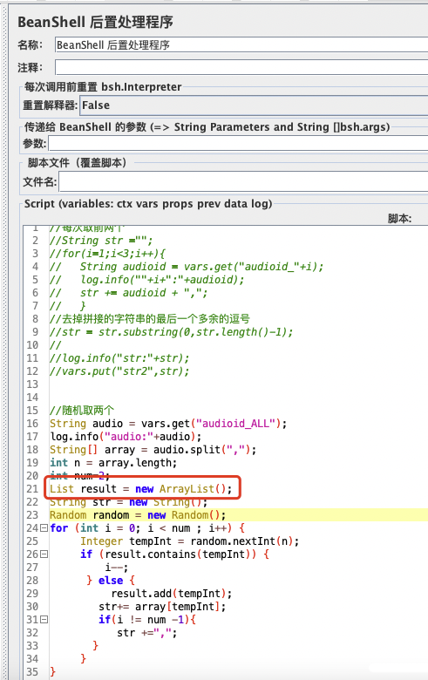Collapse the if block fold at line 31
The image size is (428, 680).
pos(44,620)
